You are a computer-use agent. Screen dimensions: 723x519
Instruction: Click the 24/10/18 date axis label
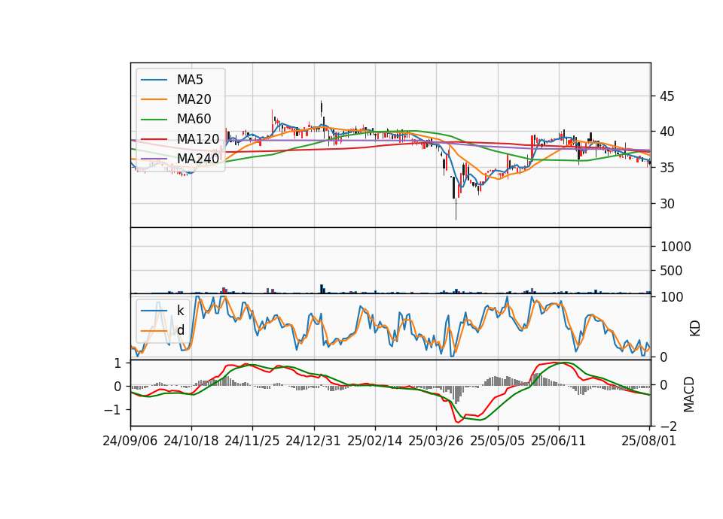click(x=191, y=441)
